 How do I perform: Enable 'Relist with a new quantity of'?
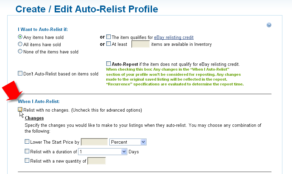pos(27,160)
